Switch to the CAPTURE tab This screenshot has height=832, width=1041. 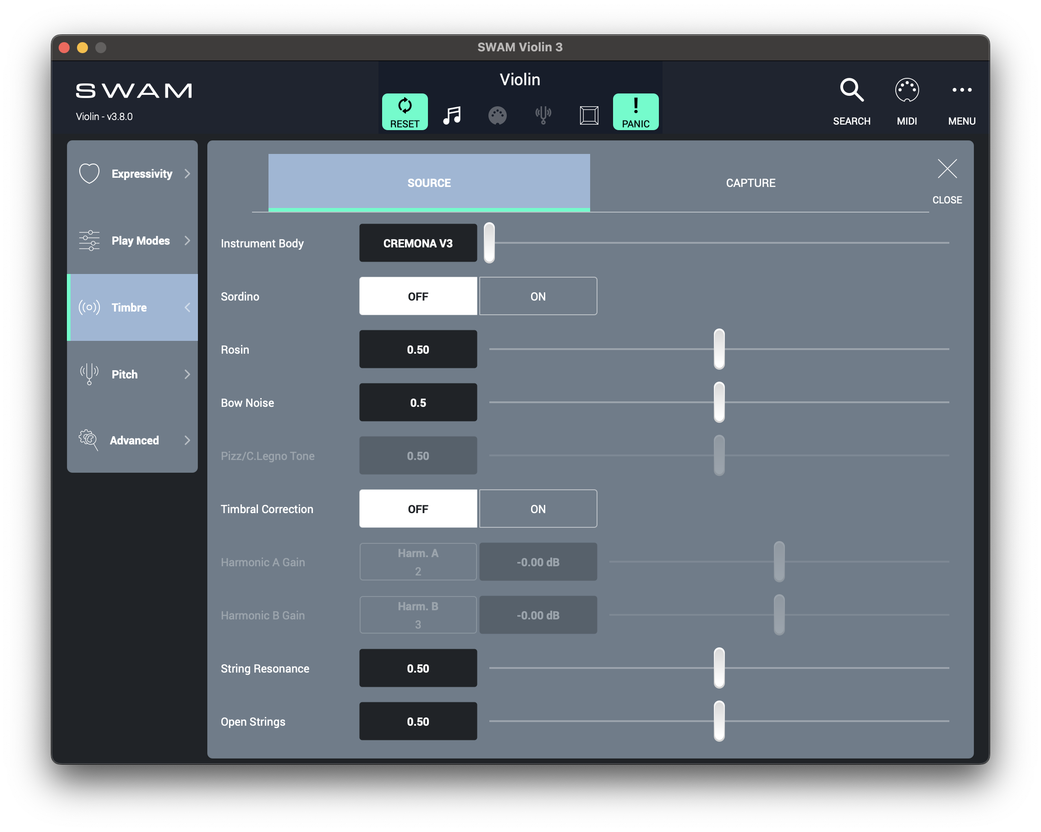click(x=751, y=182)
